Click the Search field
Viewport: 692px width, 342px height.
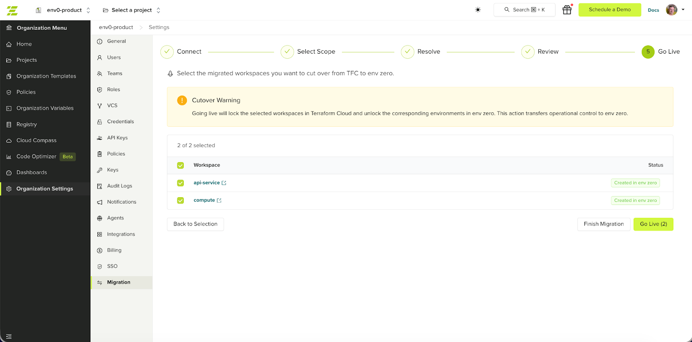(524, 10)
